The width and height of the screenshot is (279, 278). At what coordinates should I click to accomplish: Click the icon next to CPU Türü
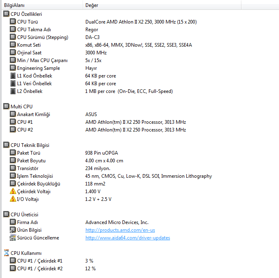(x=13, y=22)
